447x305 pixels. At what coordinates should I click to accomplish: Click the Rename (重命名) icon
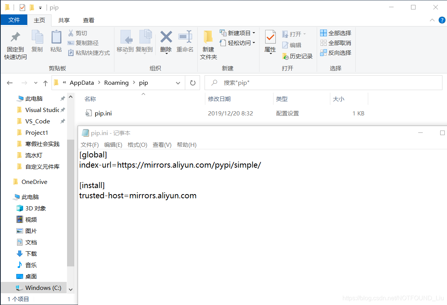(185, 37)
